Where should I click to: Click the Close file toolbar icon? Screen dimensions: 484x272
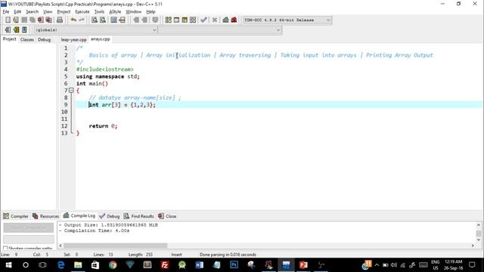pyautogui.click(x=40, y=20)
